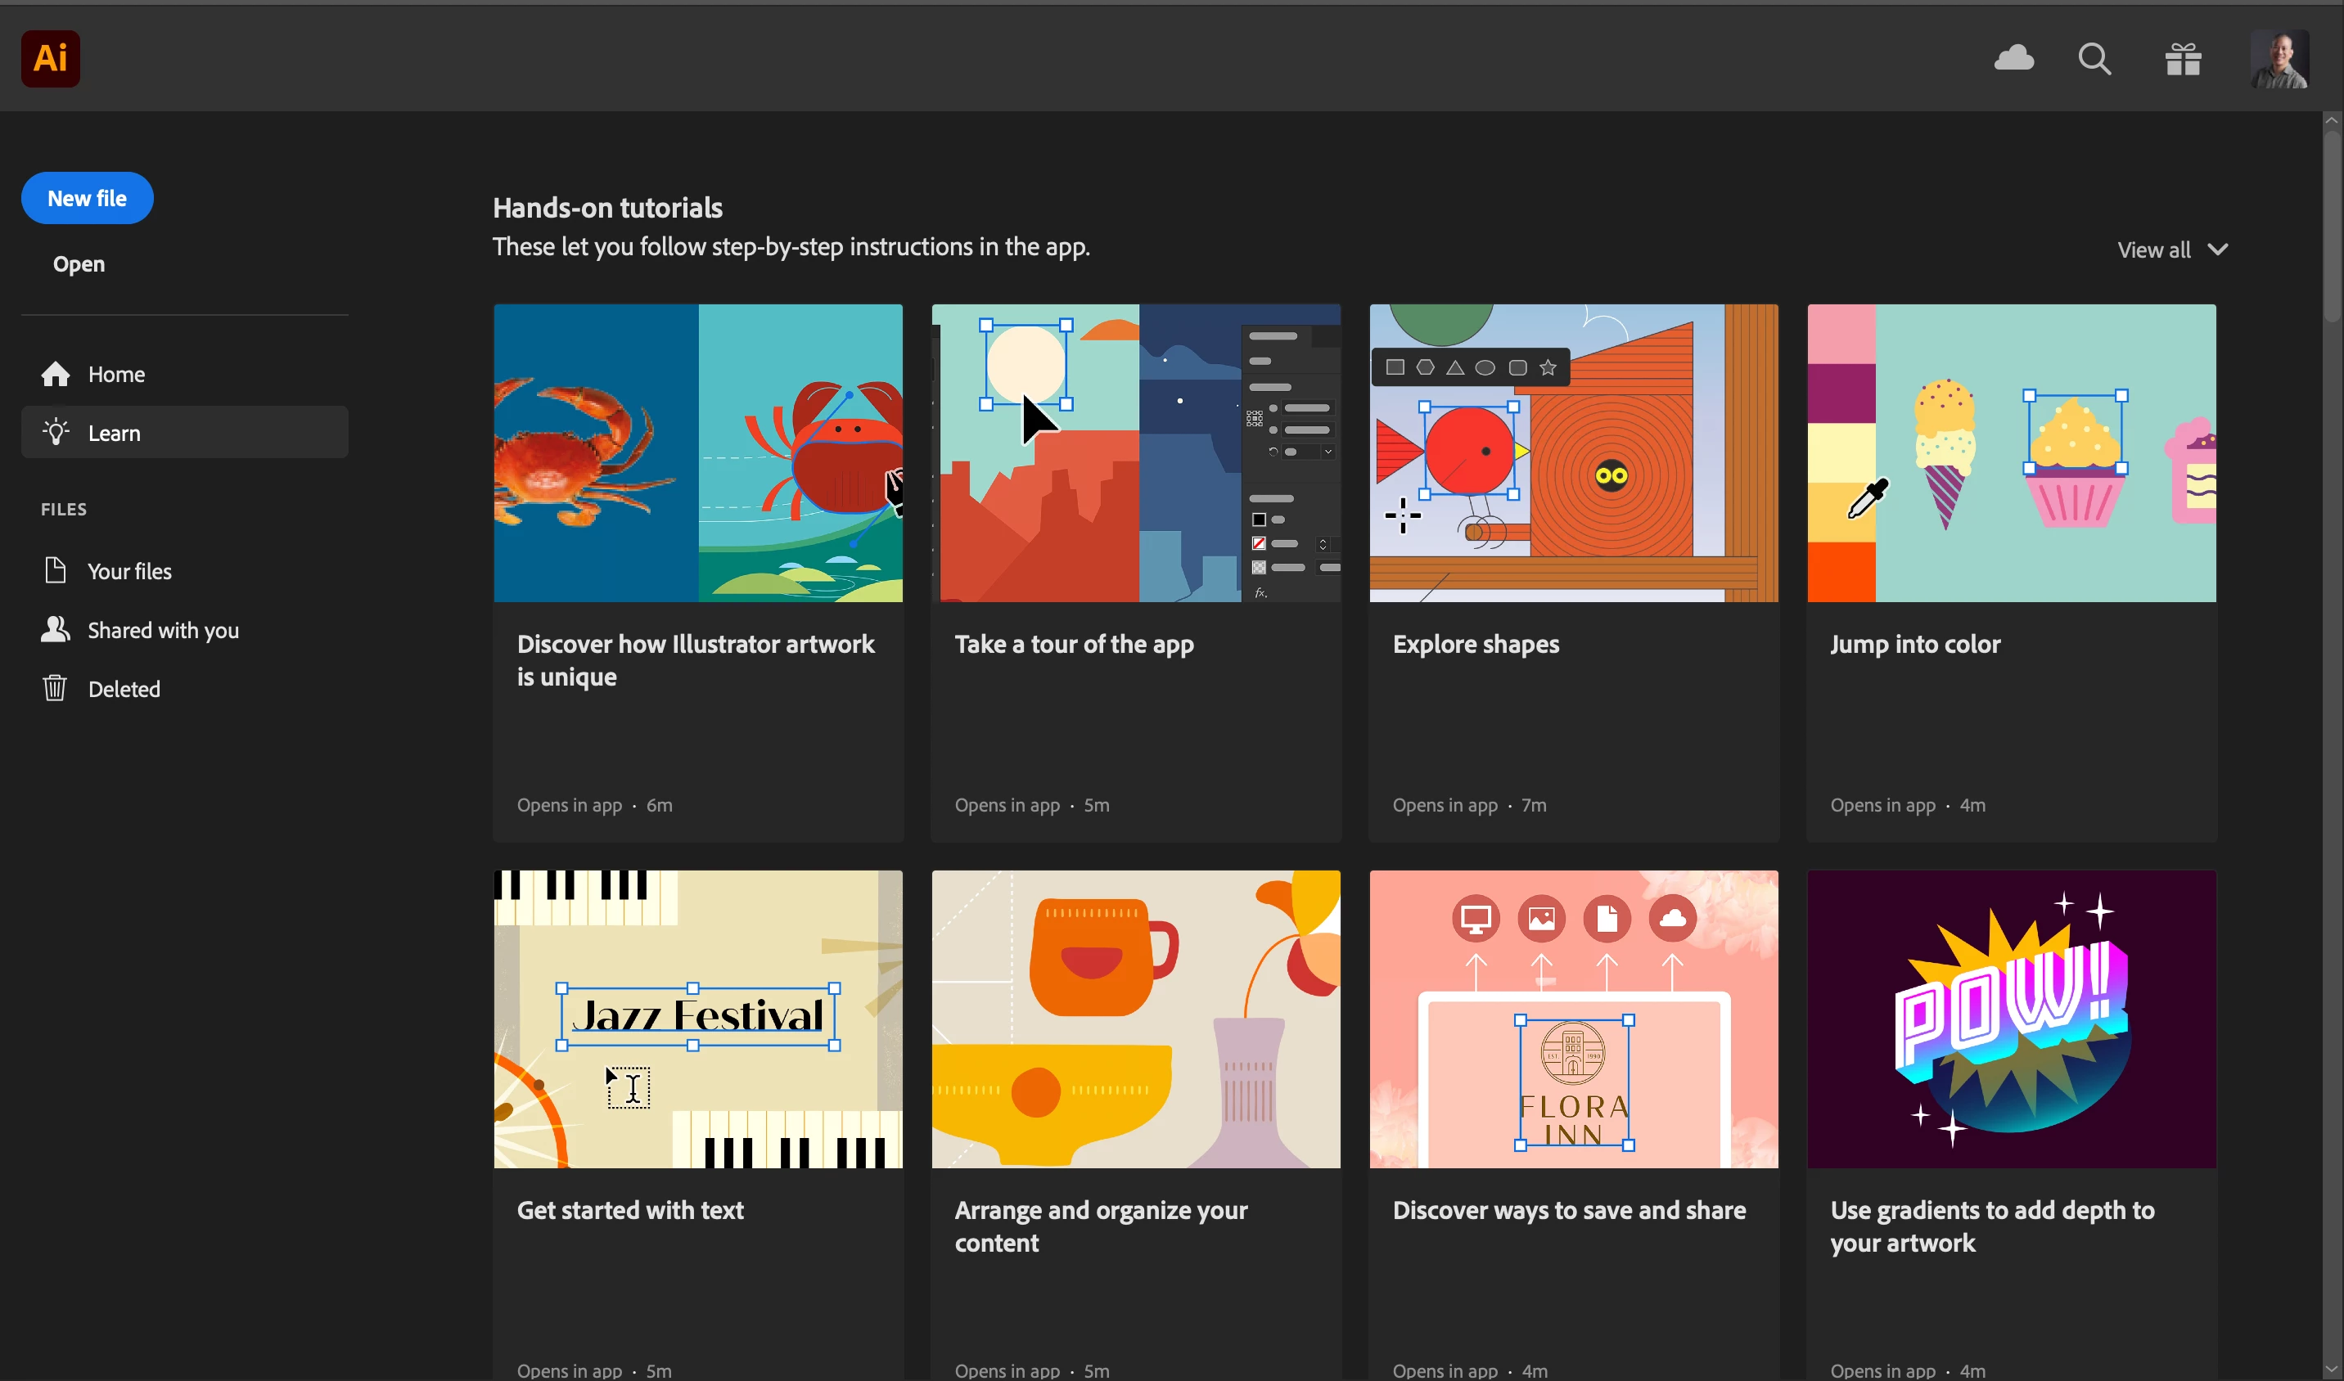Viewport: 2344px width, 1381px height.
Task: Open the user profile avatar
Action: tap(2279, 59)
